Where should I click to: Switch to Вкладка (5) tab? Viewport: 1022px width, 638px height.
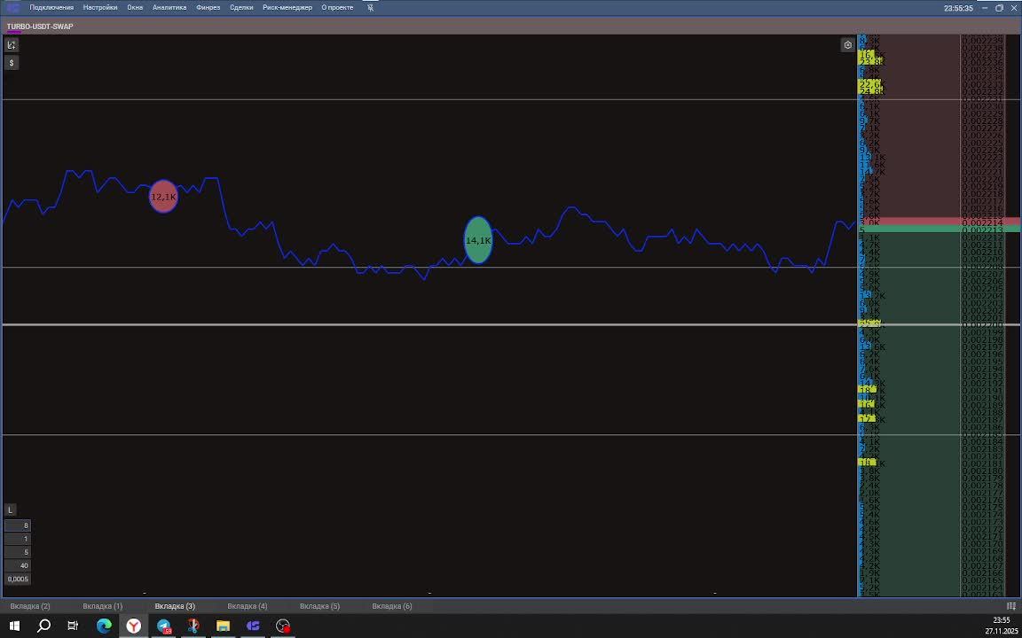319,606
